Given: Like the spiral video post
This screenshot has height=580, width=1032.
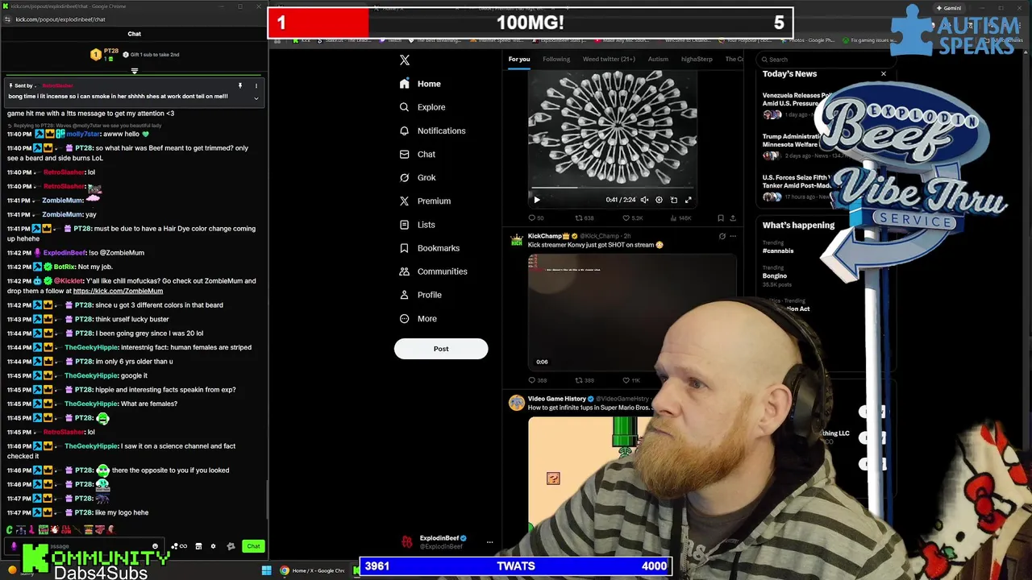Looking at the screenshot, I should point(632,218).
